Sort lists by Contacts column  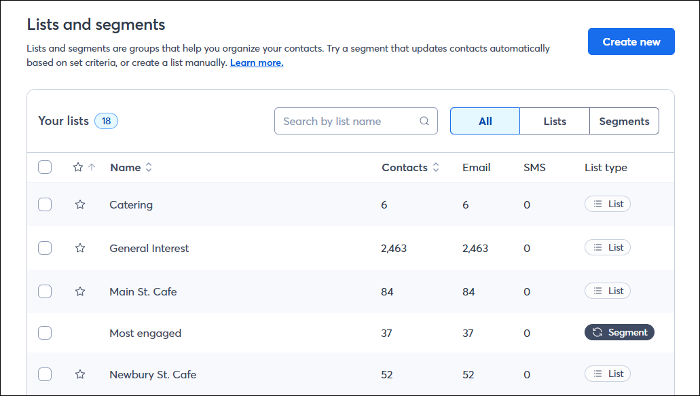coord(410,167)
